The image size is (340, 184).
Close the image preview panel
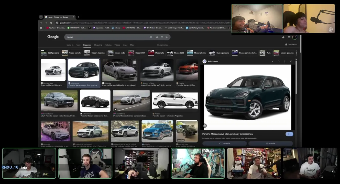291,61
